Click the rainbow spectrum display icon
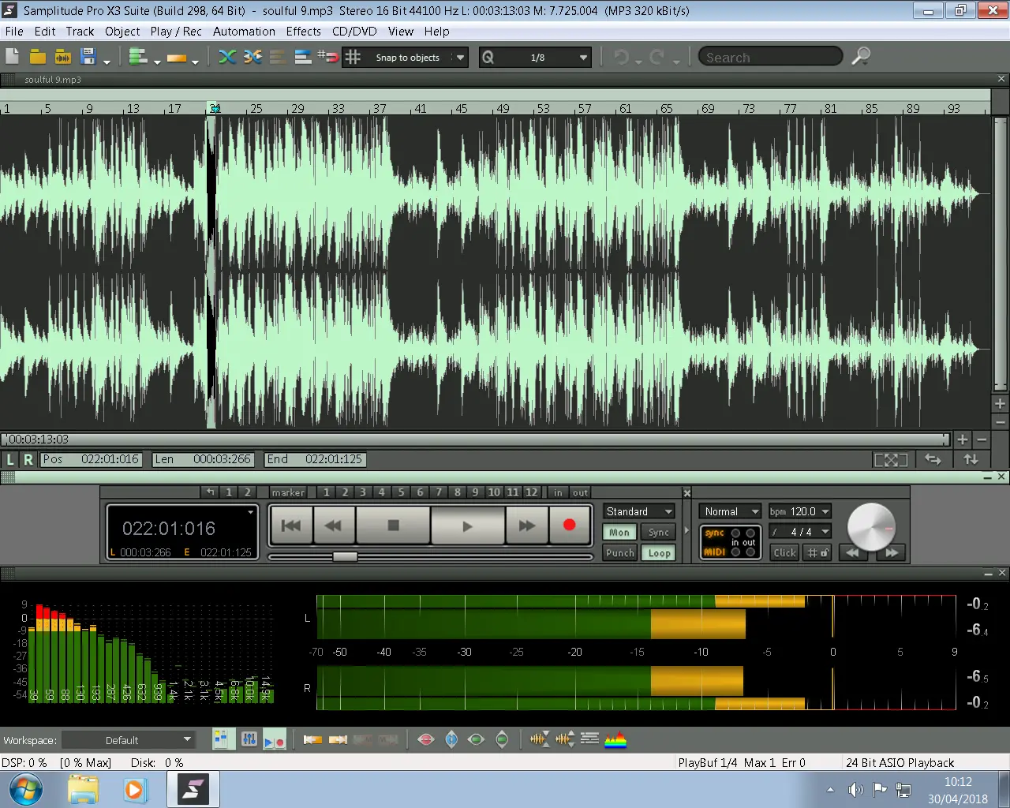 click(x=615, y=739)
